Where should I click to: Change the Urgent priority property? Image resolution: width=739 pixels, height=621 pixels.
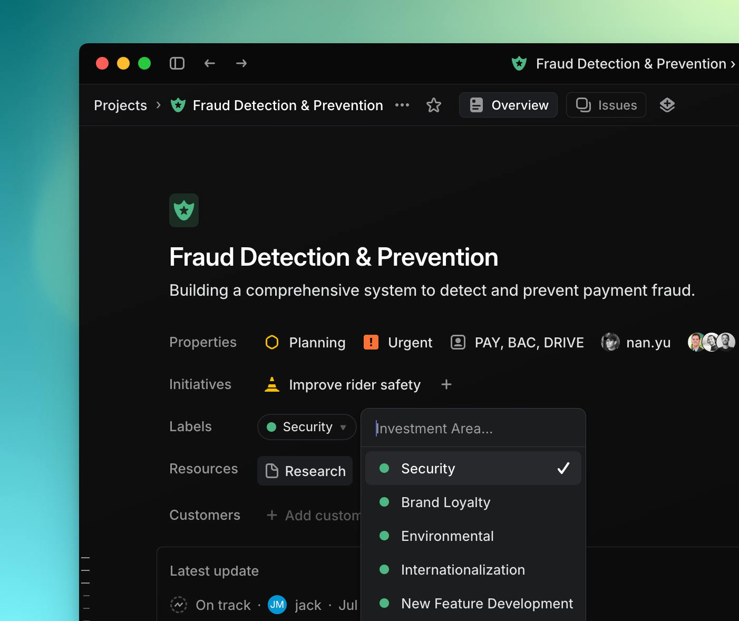[398, 343]
